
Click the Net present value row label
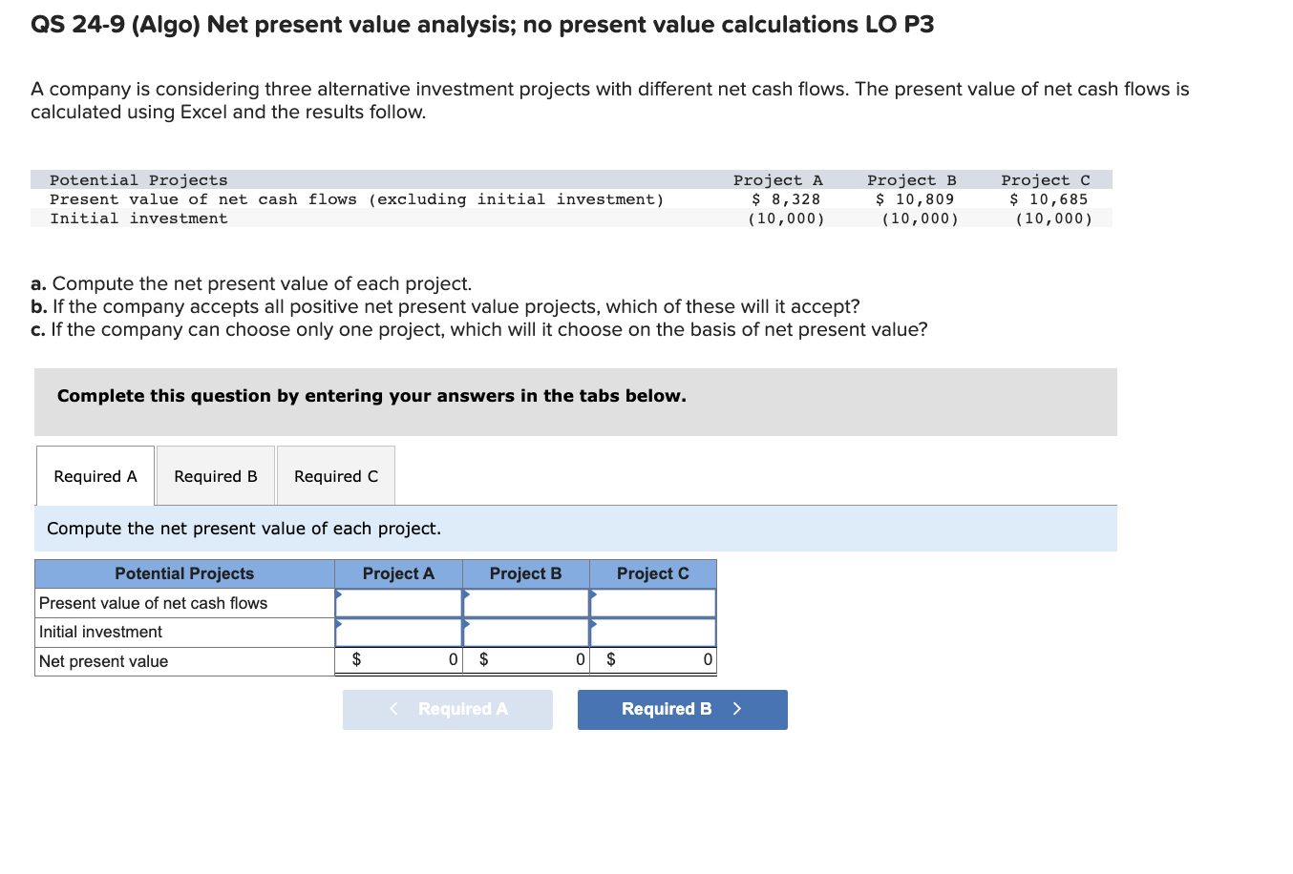102,661
